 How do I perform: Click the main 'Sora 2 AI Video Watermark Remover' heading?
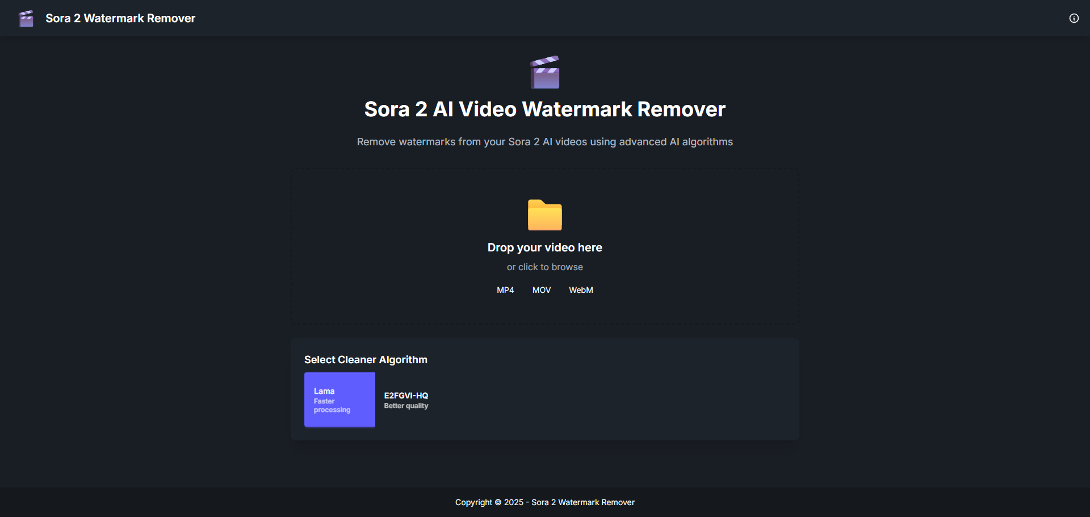click(544, 110)
